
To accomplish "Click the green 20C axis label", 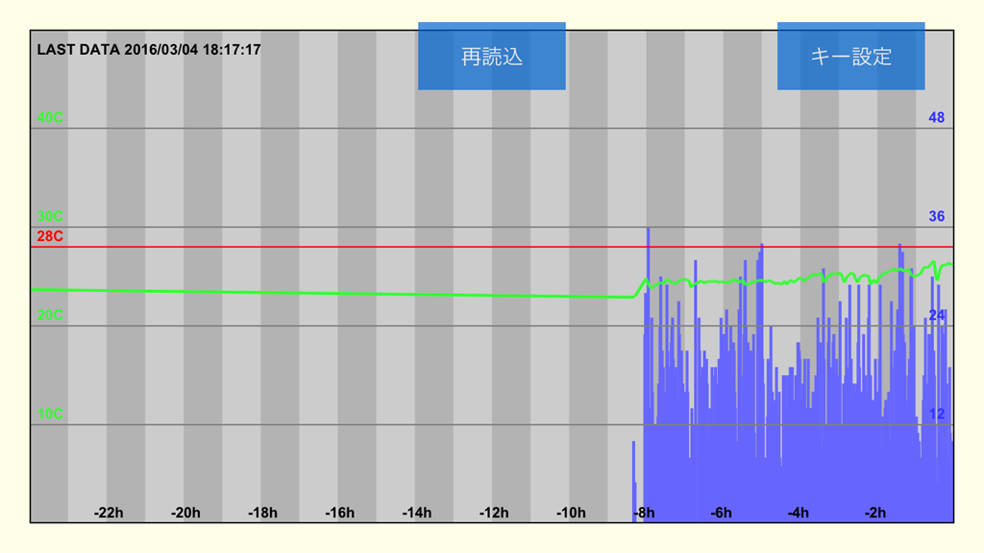I will [x=50, y=315].
